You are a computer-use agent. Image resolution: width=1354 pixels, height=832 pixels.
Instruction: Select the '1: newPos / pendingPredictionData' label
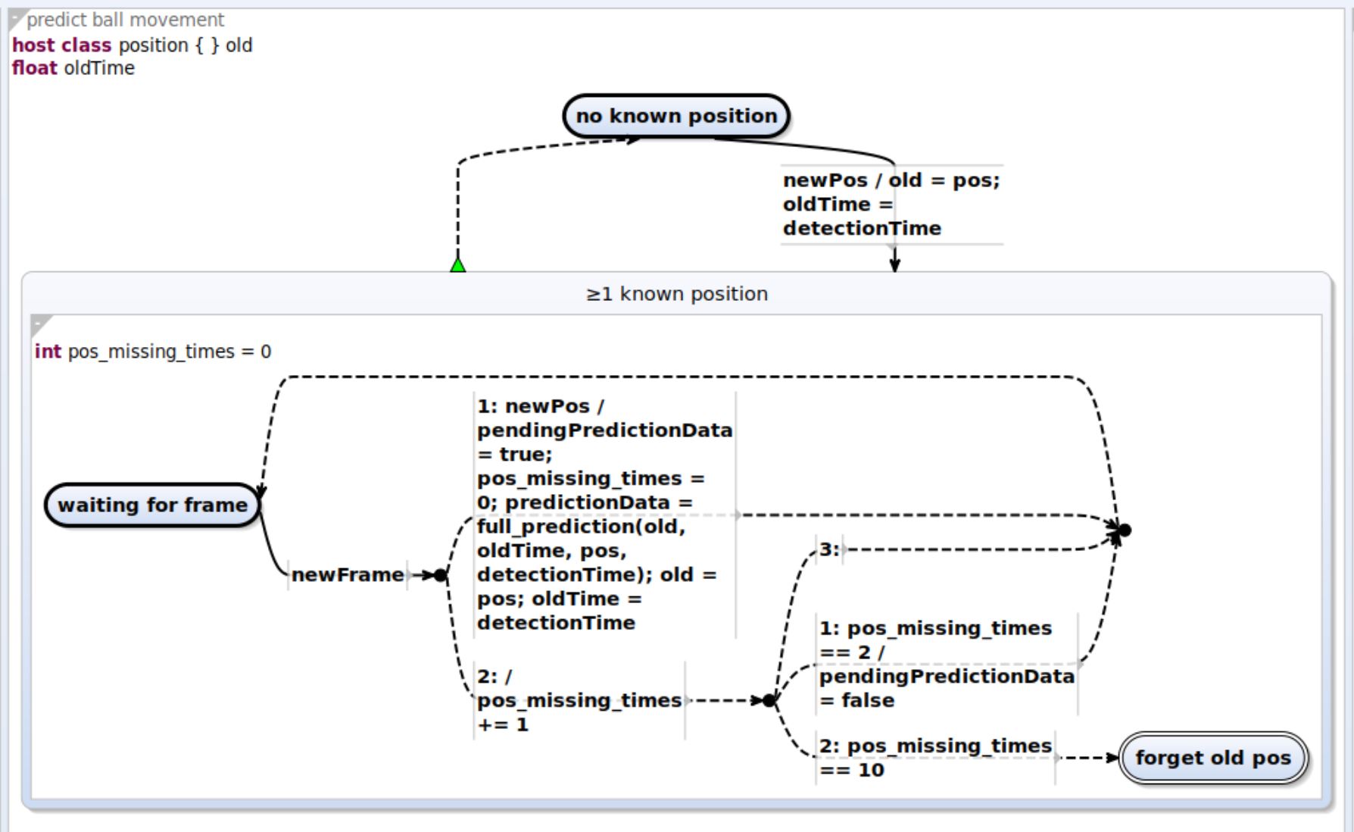pyautogui.click(x=604, y=515)
